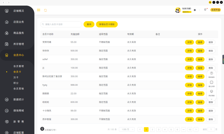This screenshot has width=224, height=134.
Task: Expand the user account dropdown arrow
Action: [195, 10]
